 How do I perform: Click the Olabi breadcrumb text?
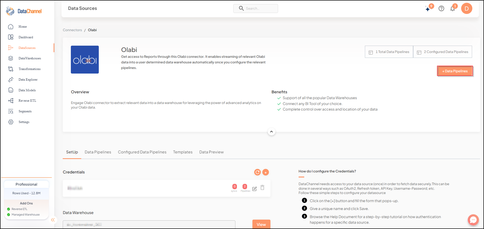pos(92,30)
